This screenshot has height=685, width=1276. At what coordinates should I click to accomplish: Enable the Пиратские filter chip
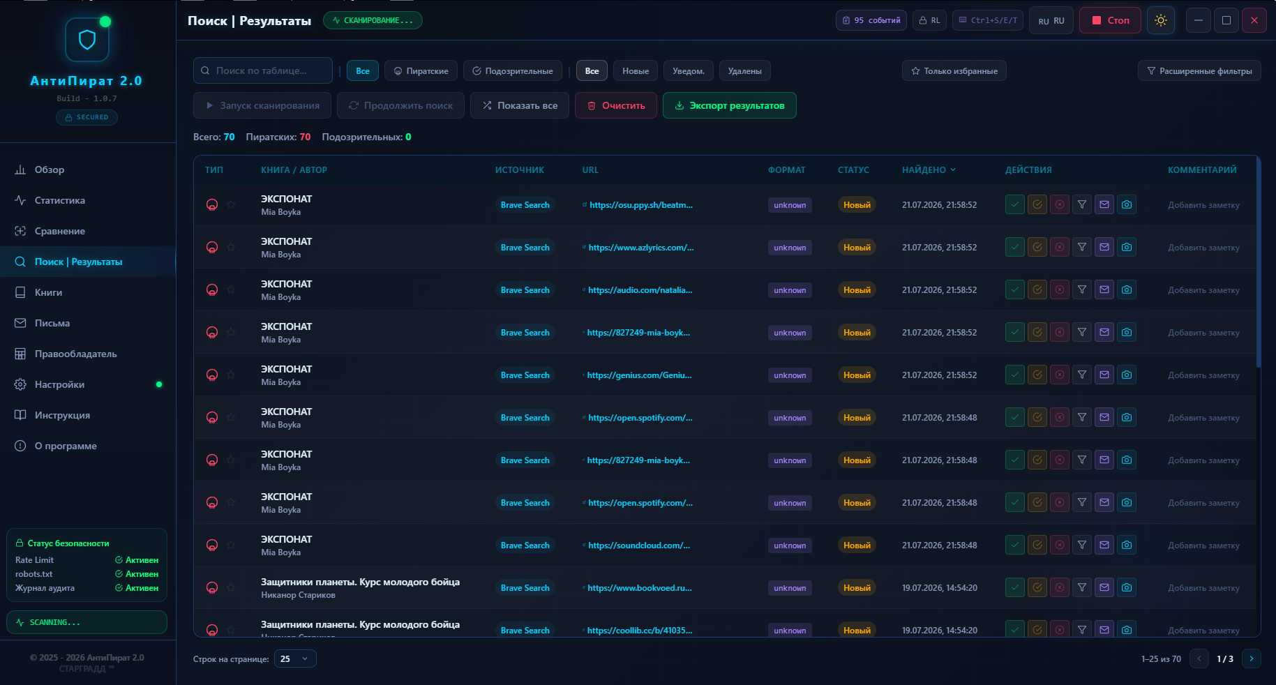coord(421,70)
